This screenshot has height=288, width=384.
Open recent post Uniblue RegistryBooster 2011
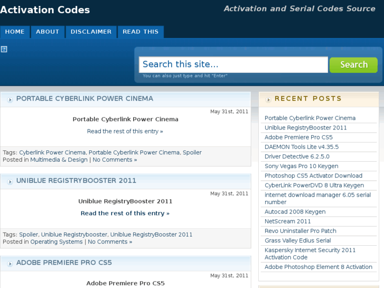coord(306,128)
